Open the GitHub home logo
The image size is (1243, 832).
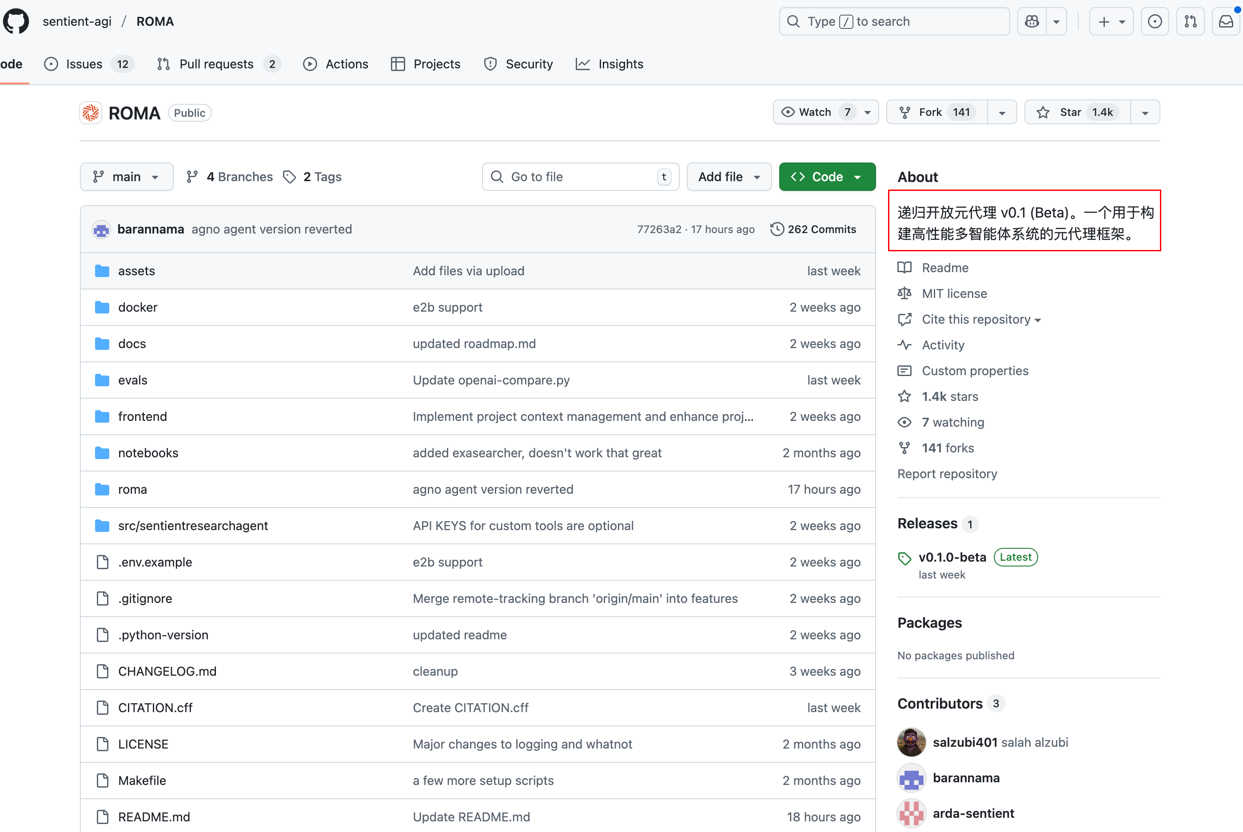click(x=16, y=21)
